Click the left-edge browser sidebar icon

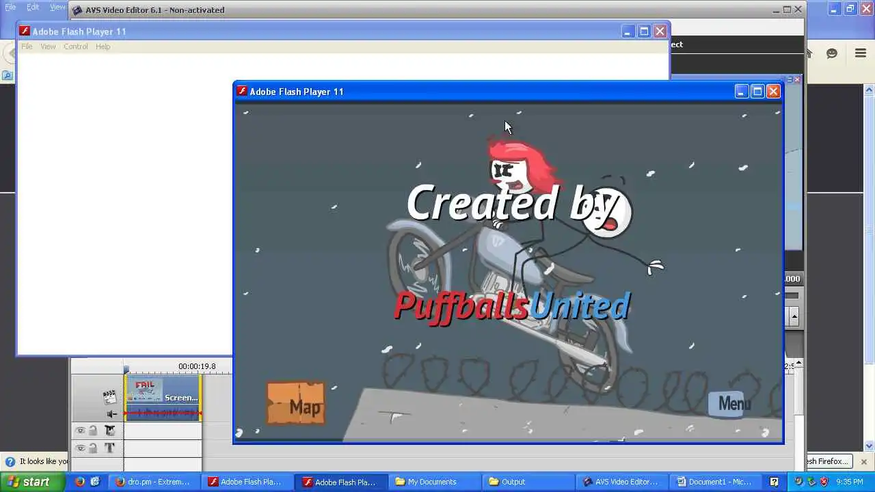[x=7, y=75]
